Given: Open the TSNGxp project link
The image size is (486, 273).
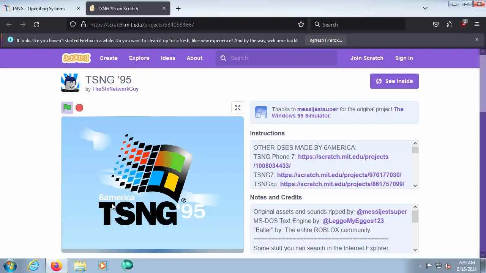Looking at the screenshot, I should pyautogui.click(x=342, y=184).
